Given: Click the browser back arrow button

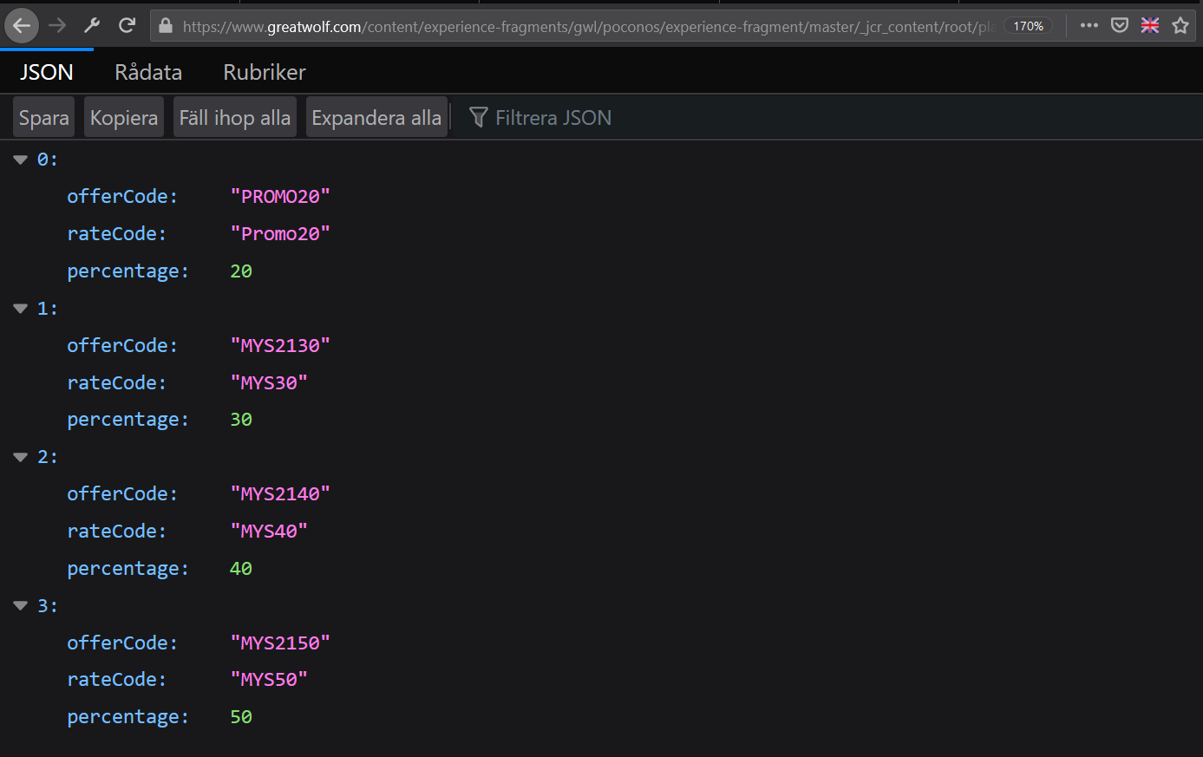Looking at the screenshot, I should pos(22,26).
